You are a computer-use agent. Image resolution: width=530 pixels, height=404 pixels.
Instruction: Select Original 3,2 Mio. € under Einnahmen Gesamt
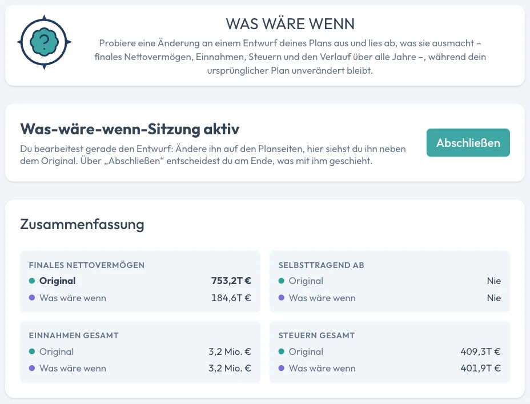pos(230,351)
